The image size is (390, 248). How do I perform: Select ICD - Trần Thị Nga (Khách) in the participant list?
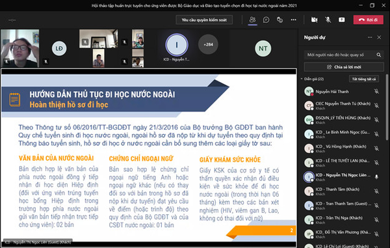coord(341,220)
